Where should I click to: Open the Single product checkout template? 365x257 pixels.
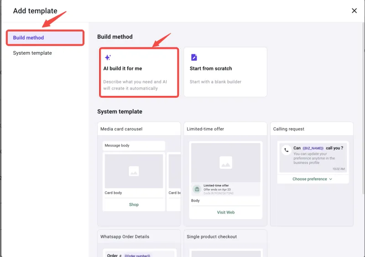pos(212,236)
